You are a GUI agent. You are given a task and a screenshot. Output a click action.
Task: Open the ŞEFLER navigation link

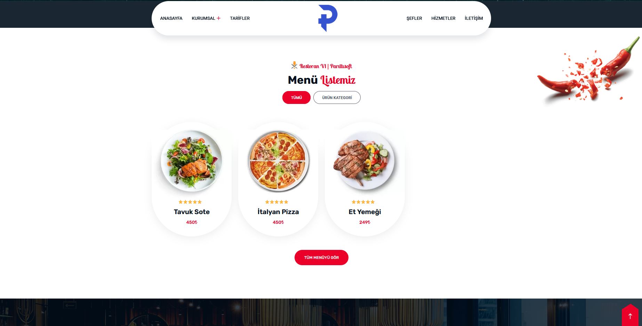414,18
